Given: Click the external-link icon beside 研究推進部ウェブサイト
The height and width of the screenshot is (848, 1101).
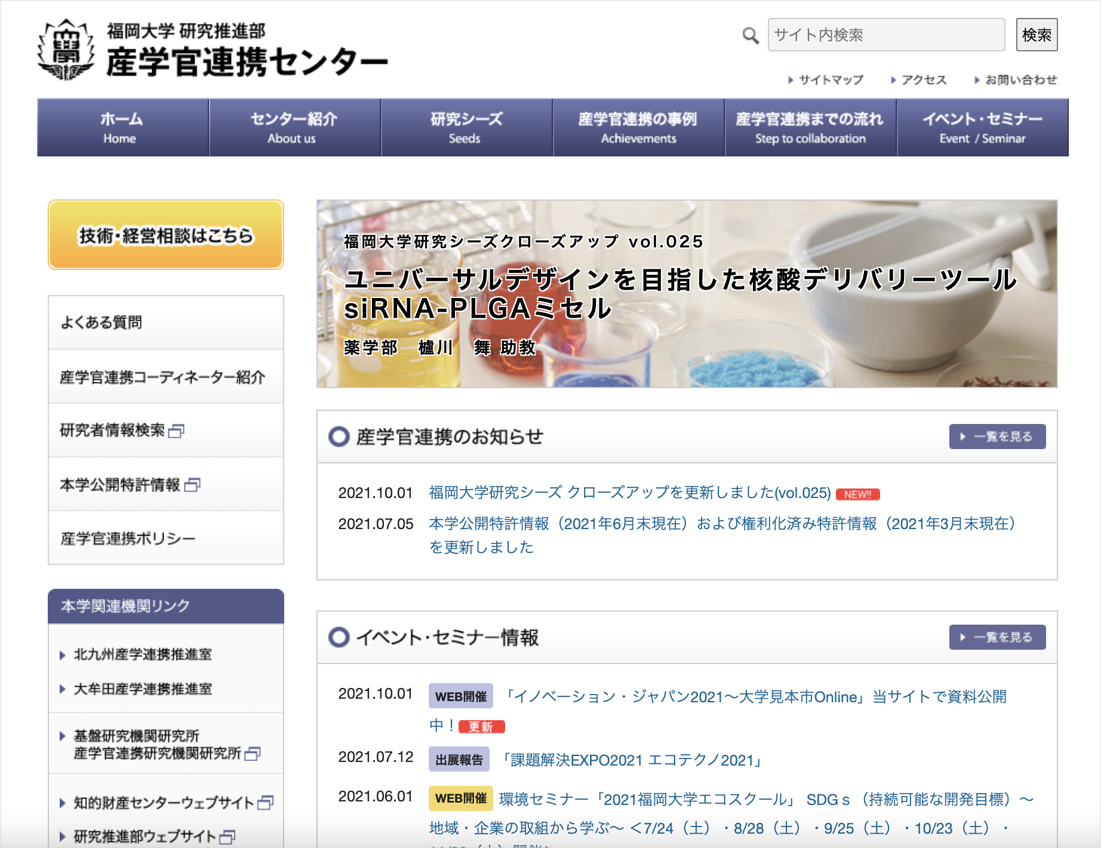Looking at the screenshot, I should coord(227,837).
